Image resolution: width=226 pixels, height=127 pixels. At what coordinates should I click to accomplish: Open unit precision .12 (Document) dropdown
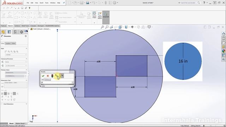click(x=16, y=66)
